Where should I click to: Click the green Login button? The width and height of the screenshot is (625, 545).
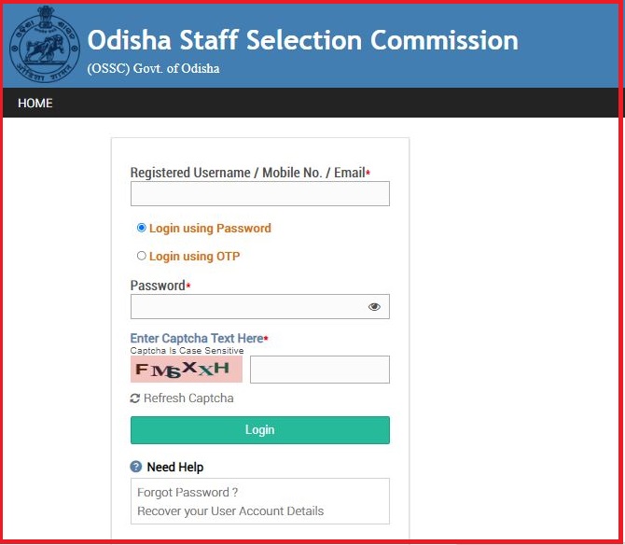tap(260, 430)
